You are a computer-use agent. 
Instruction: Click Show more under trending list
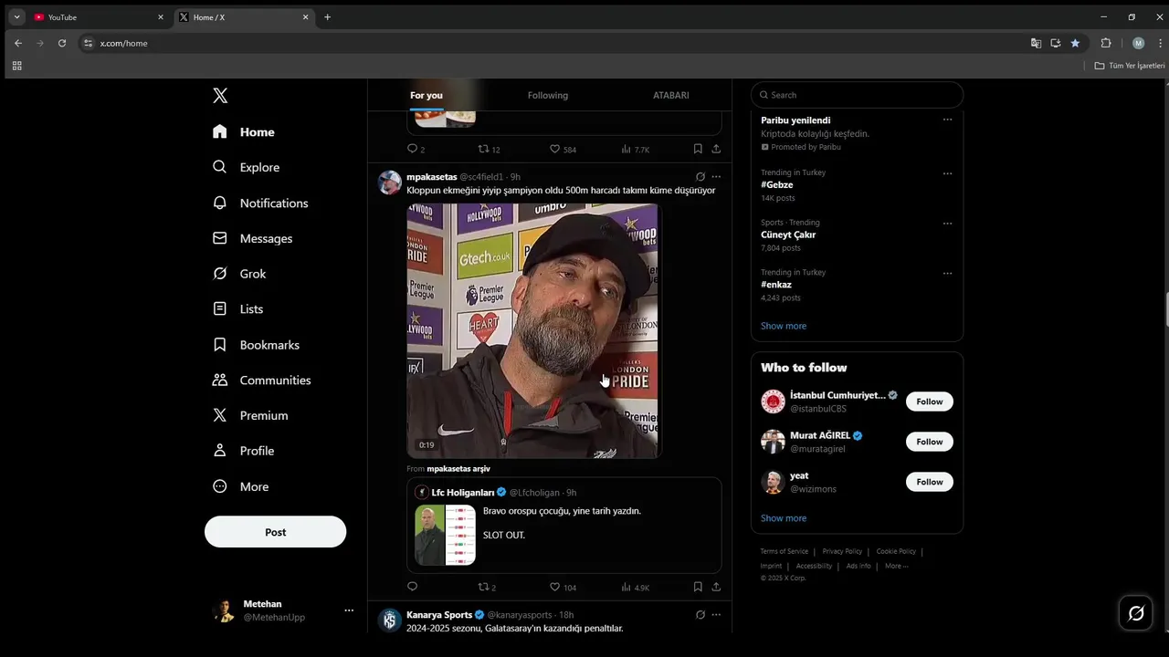point(784,326)
